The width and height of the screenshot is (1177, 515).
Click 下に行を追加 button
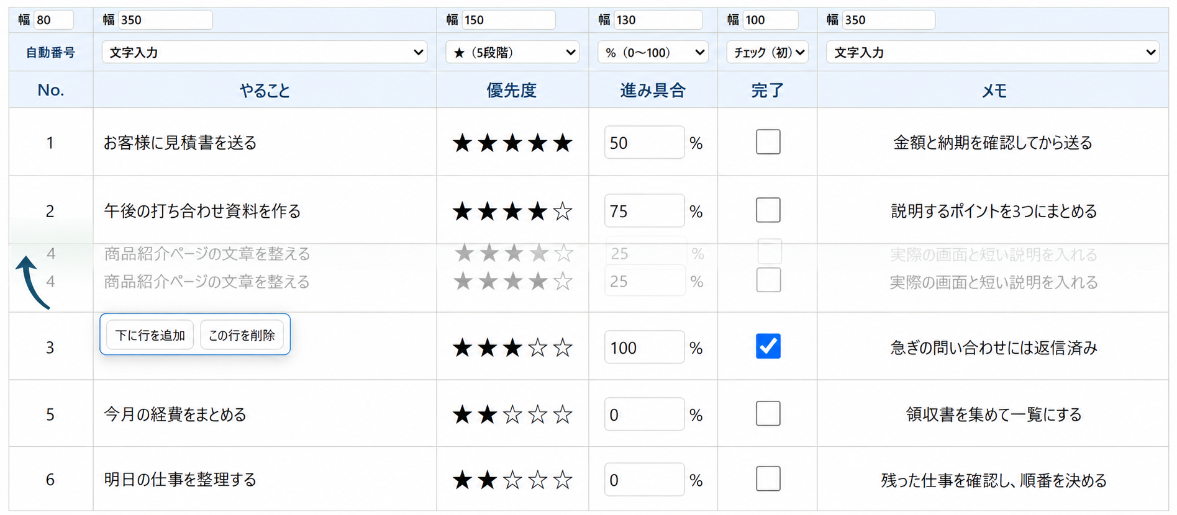pyautogui.click(x=150, y=335)
